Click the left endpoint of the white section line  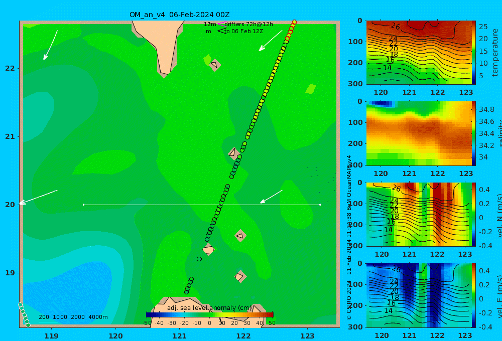coord(83,205)
